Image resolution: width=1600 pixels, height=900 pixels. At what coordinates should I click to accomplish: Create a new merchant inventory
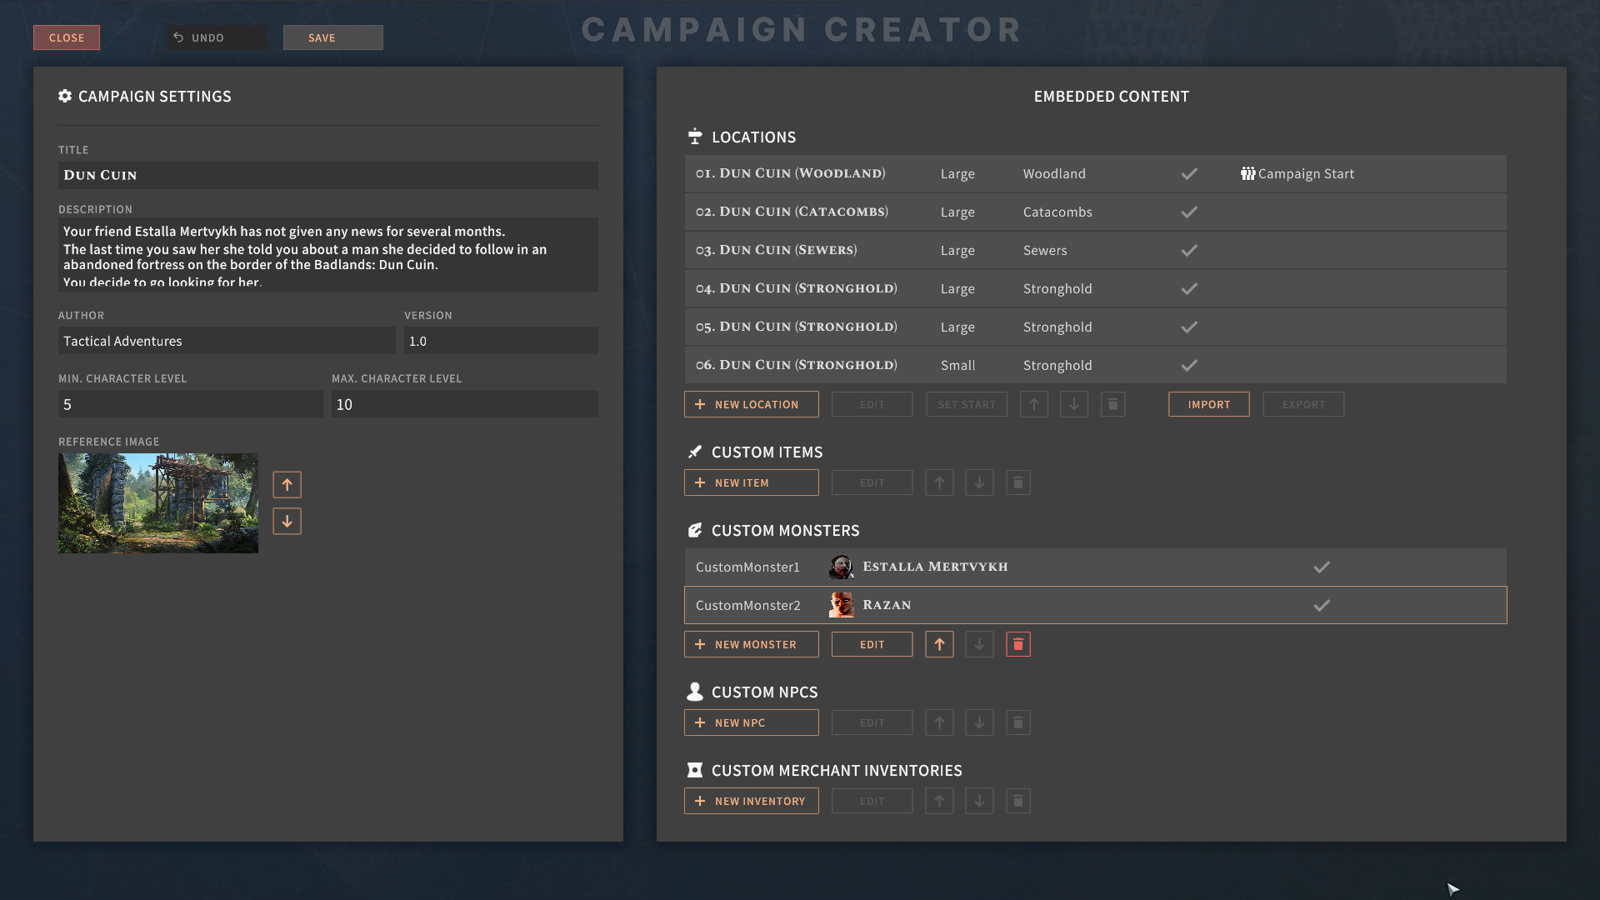[x=752, y=801]
